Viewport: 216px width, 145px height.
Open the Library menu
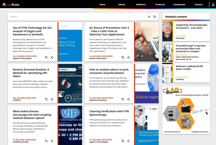[122, 5]
